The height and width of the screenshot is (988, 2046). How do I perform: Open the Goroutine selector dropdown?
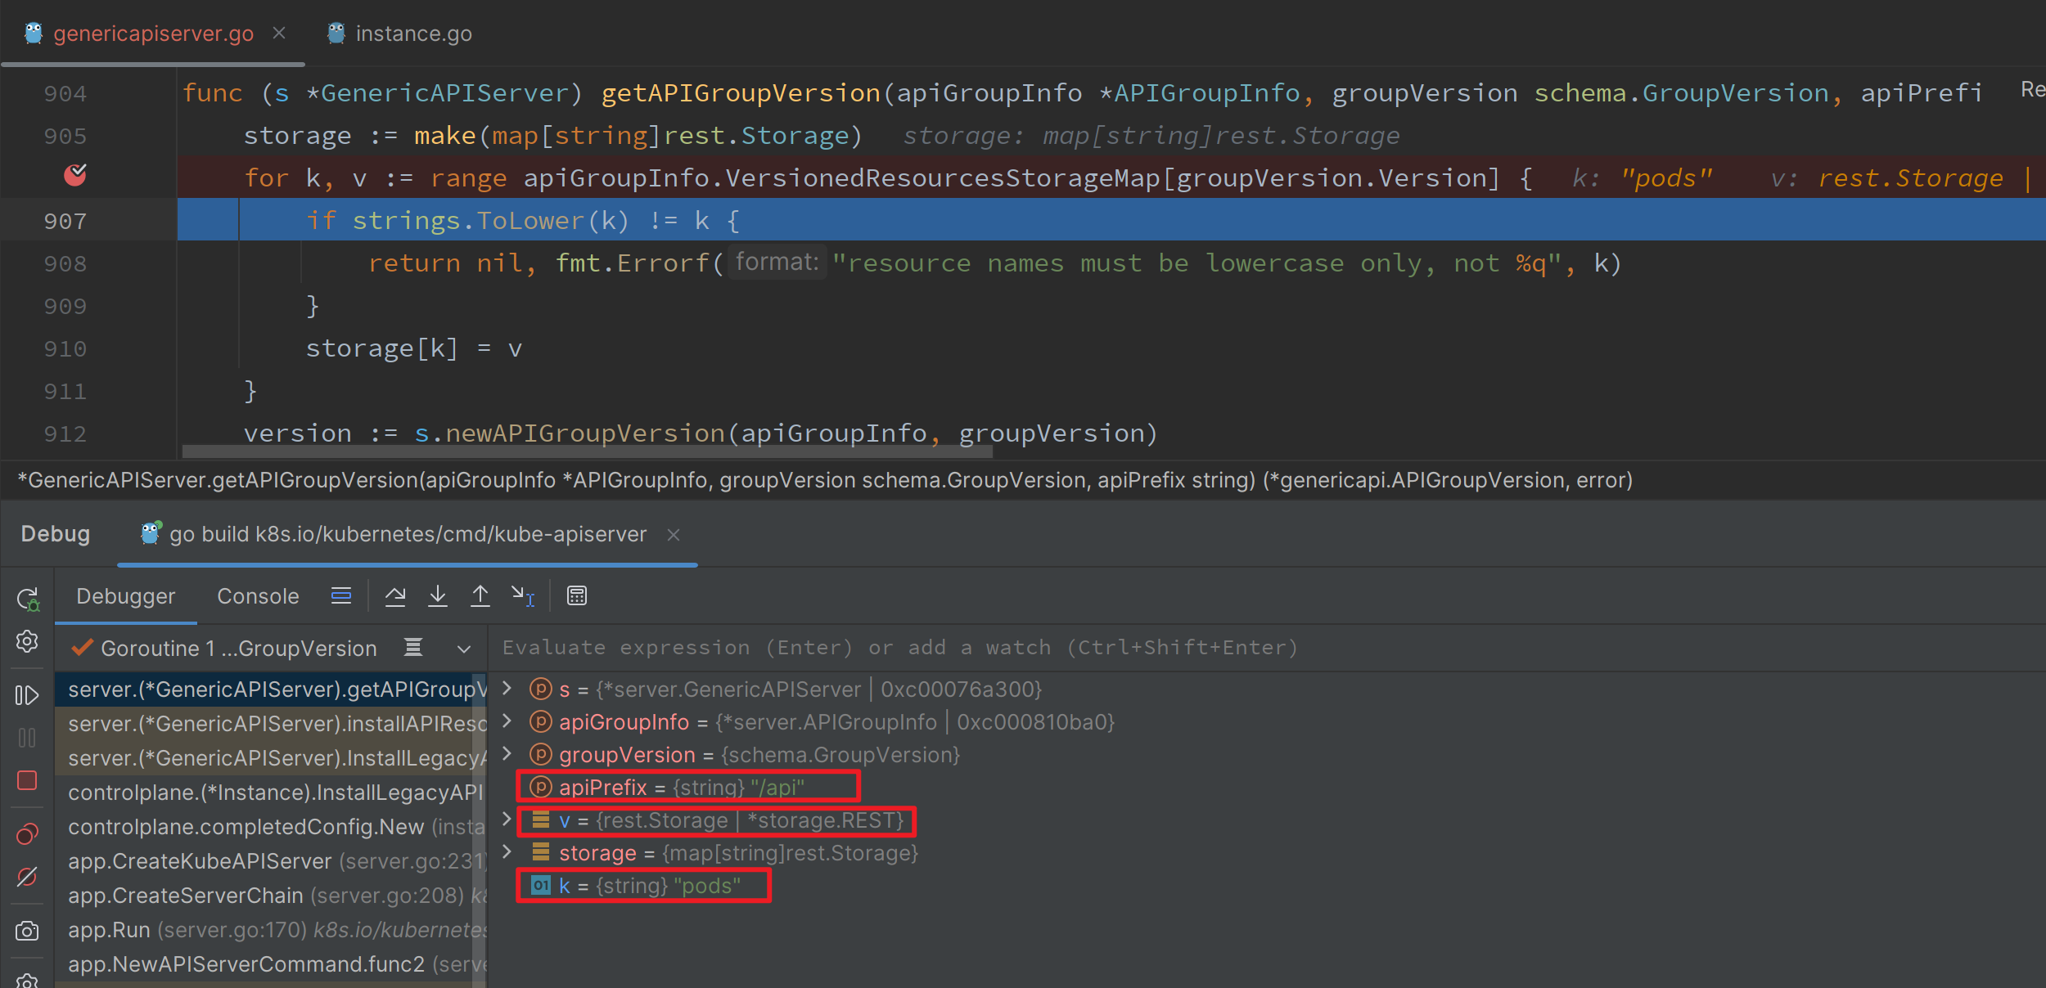463,649
